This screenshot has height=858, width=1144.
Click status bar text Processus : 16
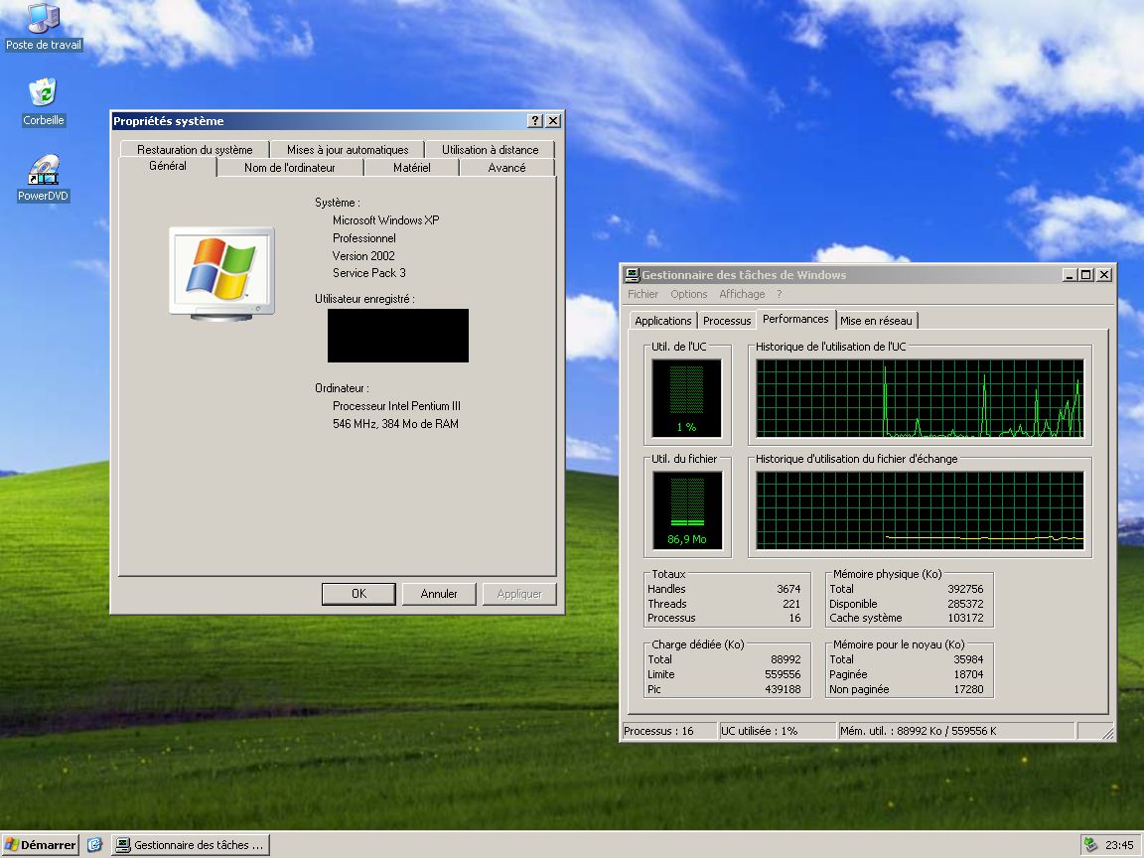tap(658, 731)
